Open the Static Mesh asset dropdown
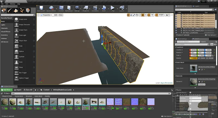 click(x=207, y=67)
